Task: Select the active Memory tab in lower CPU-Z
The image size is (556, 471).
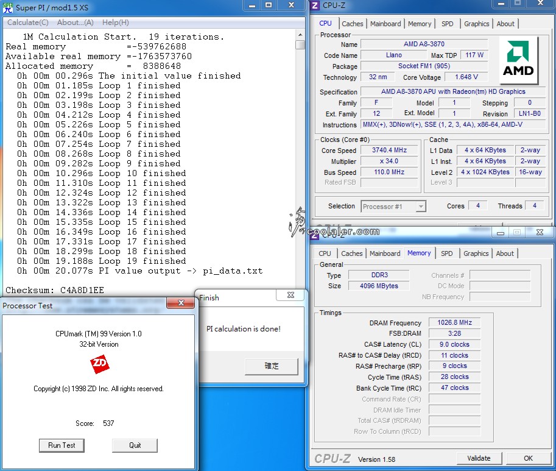Action: click(x=419, y=253)
